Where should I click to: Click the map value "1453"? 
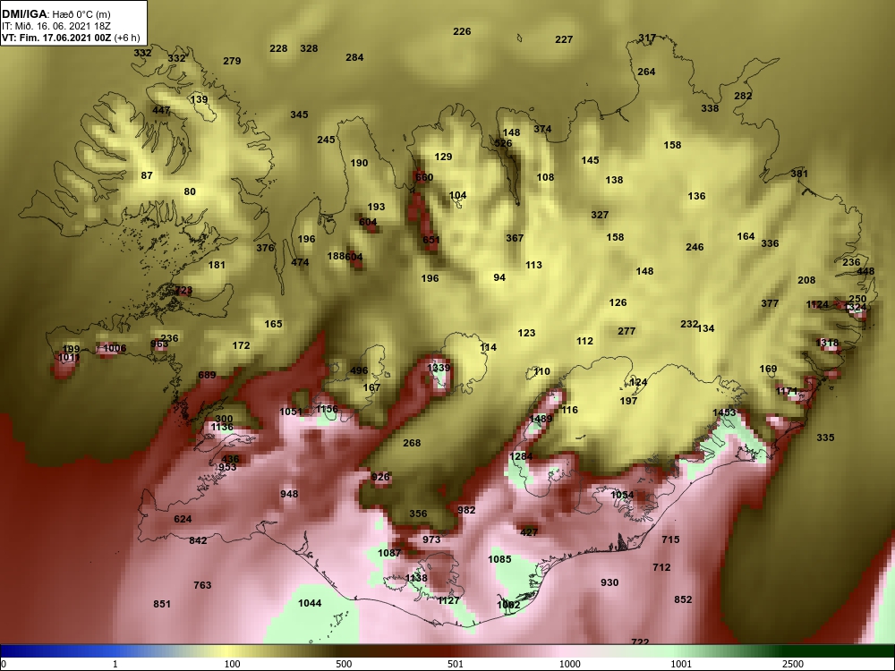(x=724, y=412)
